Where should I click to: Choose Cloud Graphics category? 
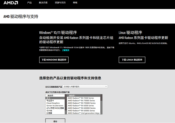pyautogui.click(x=53, y=103)
